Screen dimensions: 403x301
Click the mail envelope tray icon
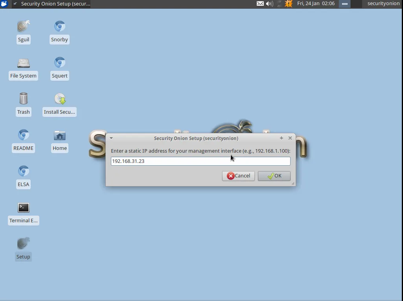pos(260,4)
